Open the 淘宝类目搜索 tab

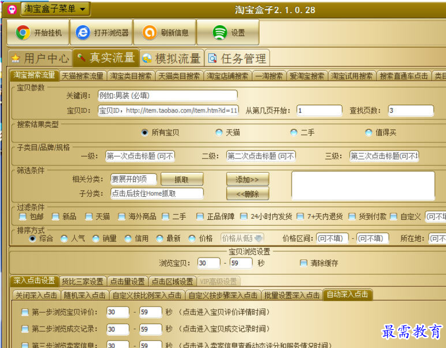click(131, 76)
